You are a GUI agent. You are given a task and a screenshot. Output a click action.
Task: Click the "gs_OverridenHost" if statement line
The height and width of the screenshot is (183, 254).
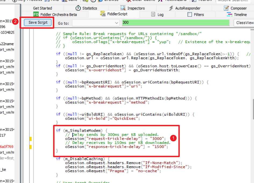pyautogui.click(x=153, y=66)
